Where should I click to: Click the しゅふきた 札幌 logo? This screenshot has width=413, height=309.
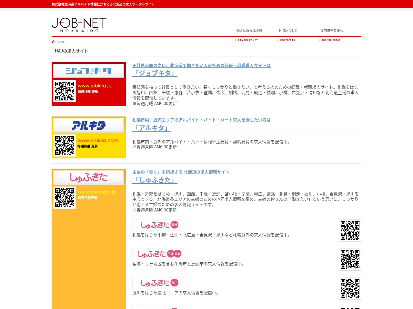(x=160, y=225)
